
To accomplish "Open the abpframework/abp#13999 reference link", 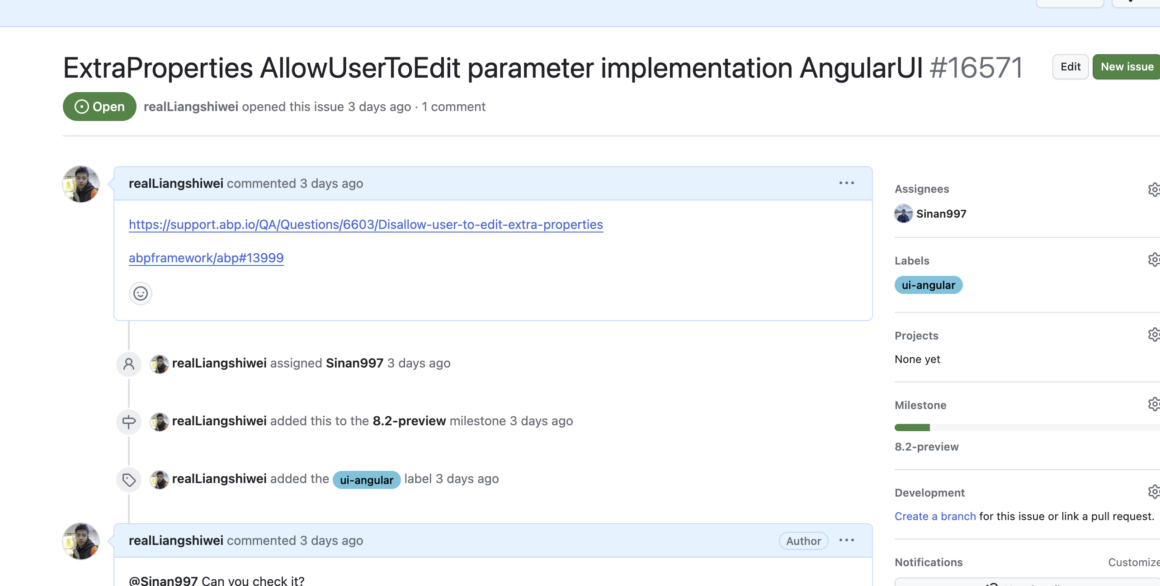I will (206, 258).
